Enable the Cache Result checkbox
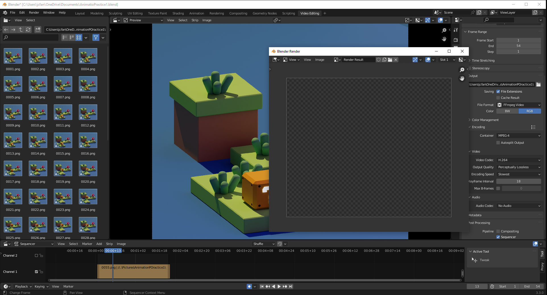Viewport: 547px width, 295px height. tap(498, 98)
